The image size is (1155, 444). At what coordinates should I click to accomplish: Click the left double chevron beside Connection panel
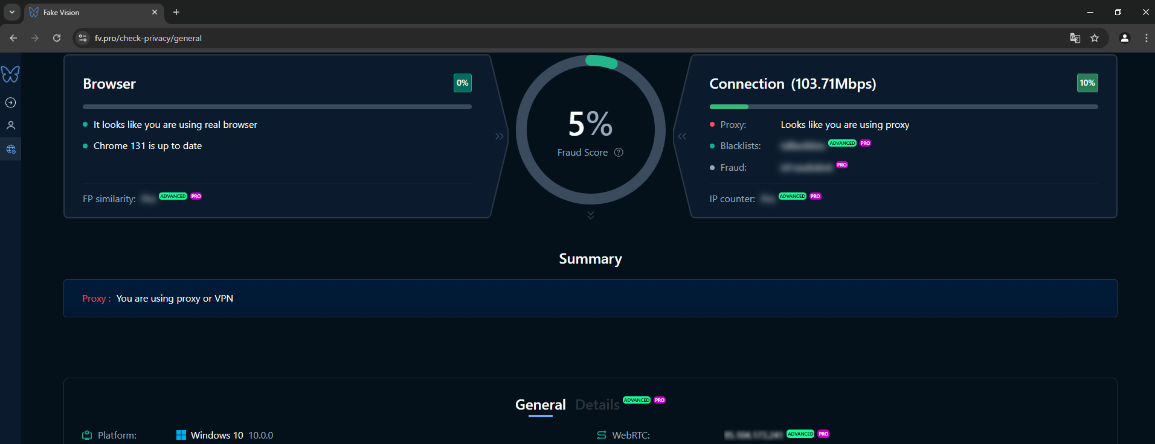click(x=682, y=136)
